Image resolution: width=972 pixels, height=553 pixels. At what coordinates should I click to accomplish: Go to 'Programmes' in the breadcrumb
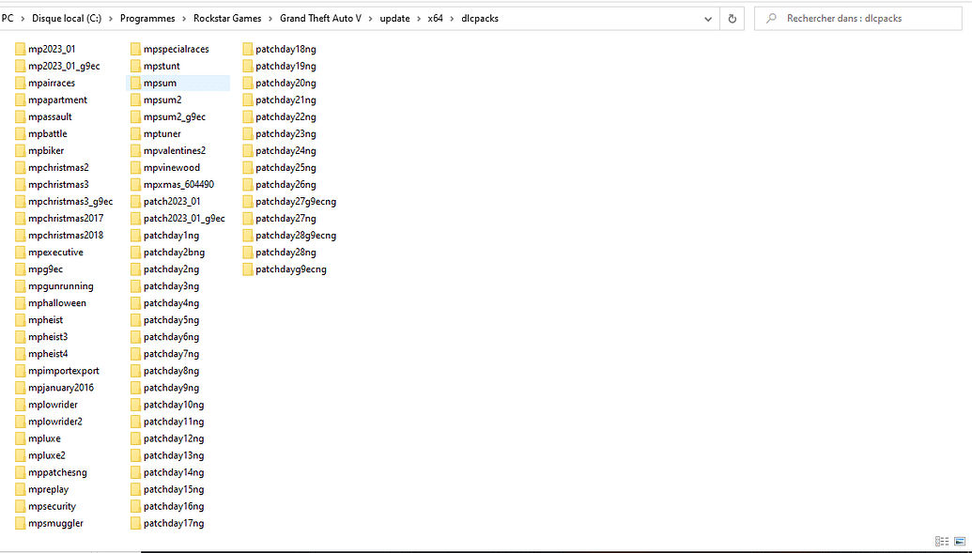click(147, 19)
